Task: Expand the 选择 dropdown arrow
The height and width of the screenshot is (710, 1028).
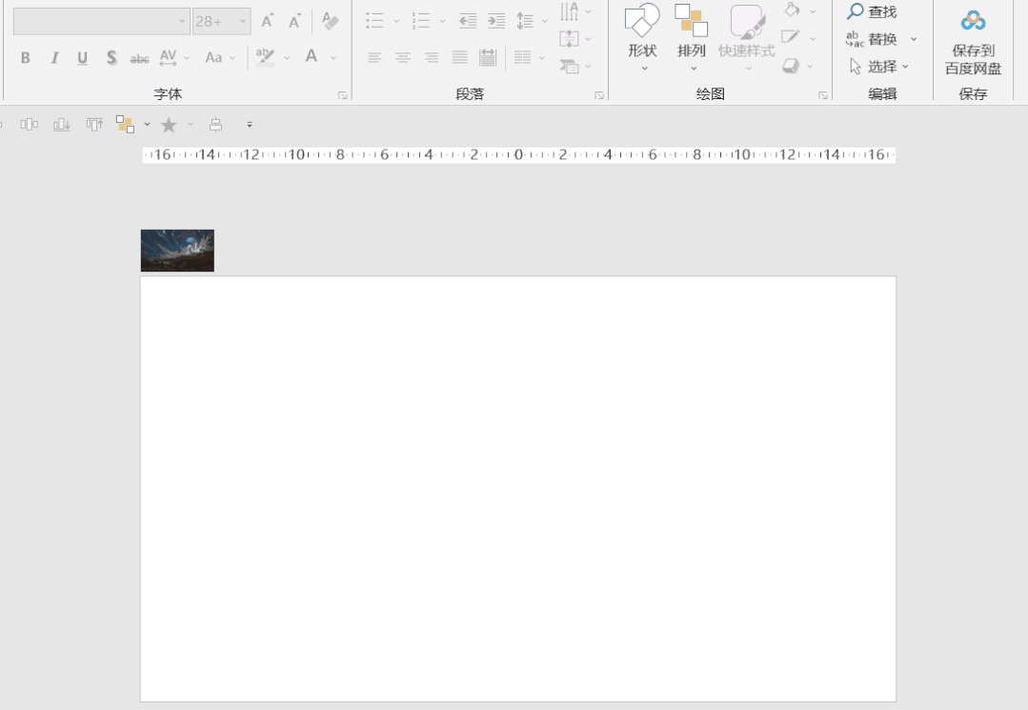Action: coord(905,66)
